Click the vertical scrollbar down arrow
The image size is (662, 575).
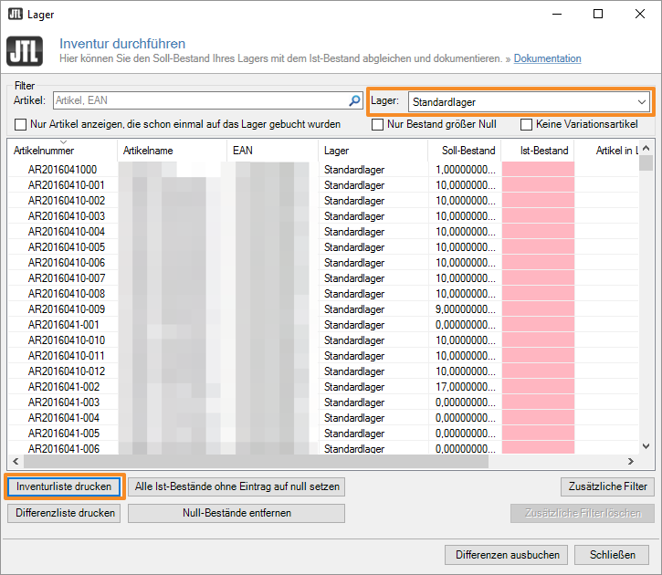(646, 446)
